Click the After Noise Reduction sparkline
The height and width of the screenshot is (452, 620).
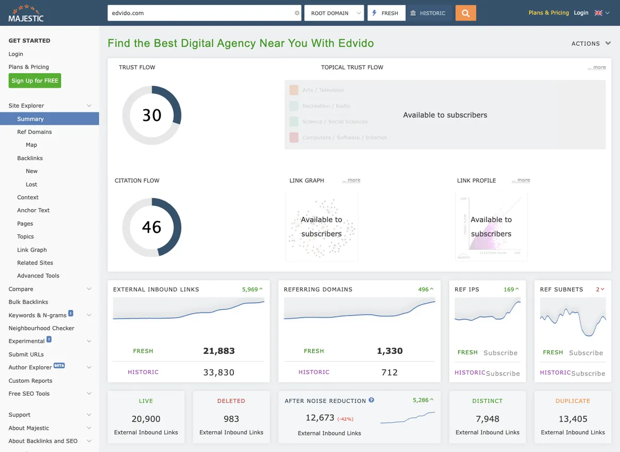[x=408, y=418]
